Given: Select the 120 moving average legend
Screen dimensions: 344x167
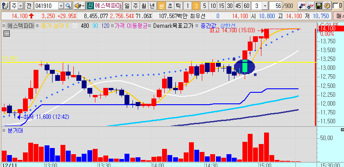Looking at the screenshot, I should (x=105, y=26).
